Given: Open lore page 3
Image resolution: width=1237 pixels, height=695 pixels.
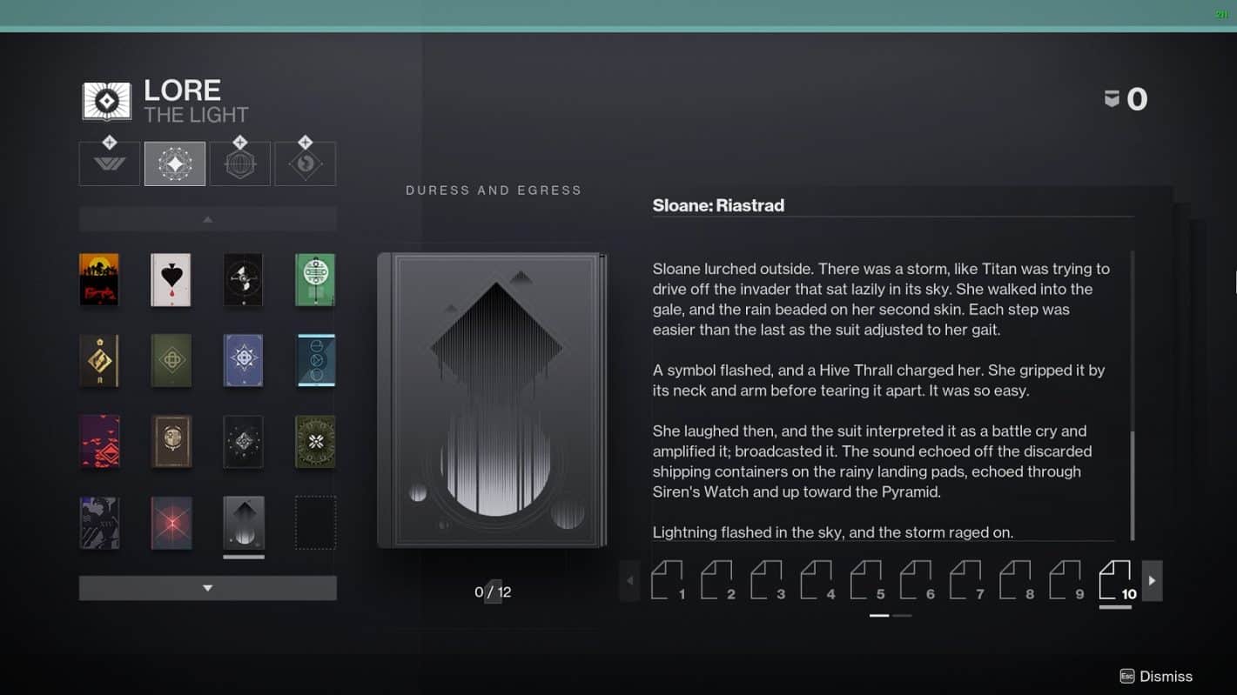Looking at the screenshot, I should pos(767,581).
